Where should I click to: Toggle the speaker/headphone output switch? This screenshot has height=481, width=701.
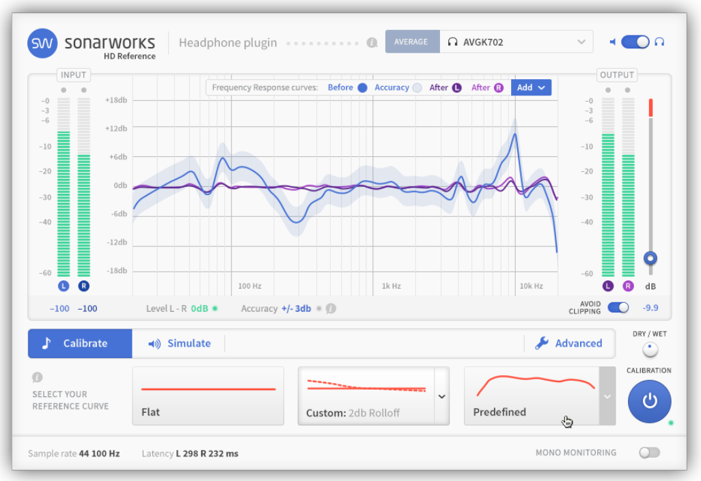click(635, 42)
